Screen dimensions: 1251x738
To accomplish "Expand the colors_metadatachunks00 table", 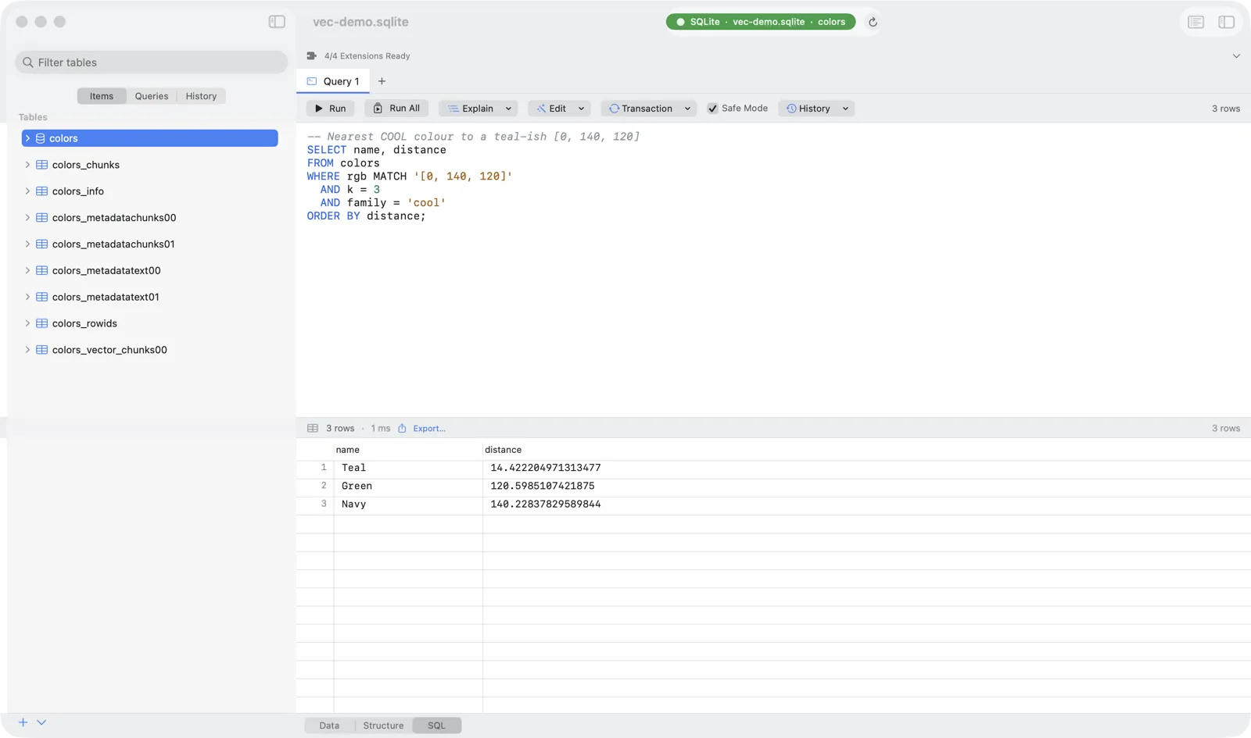I will pos(27,218).
